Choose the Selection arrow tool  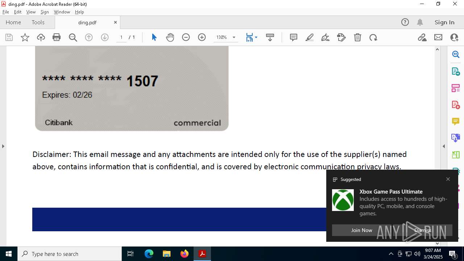pyautogui.click(x=154, y=37)
